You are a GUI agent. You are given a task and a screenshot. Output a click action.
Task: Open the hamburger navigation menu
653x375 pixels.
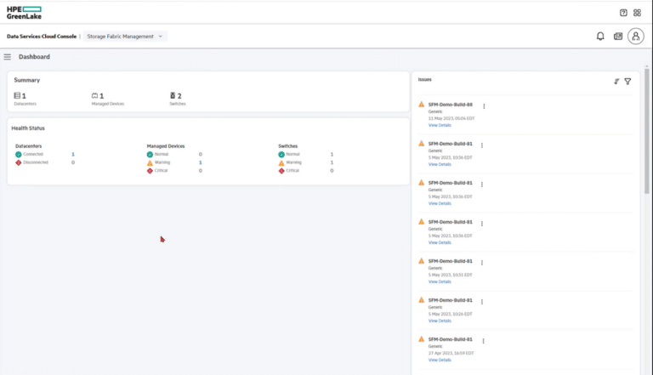(x=8, y=57)
